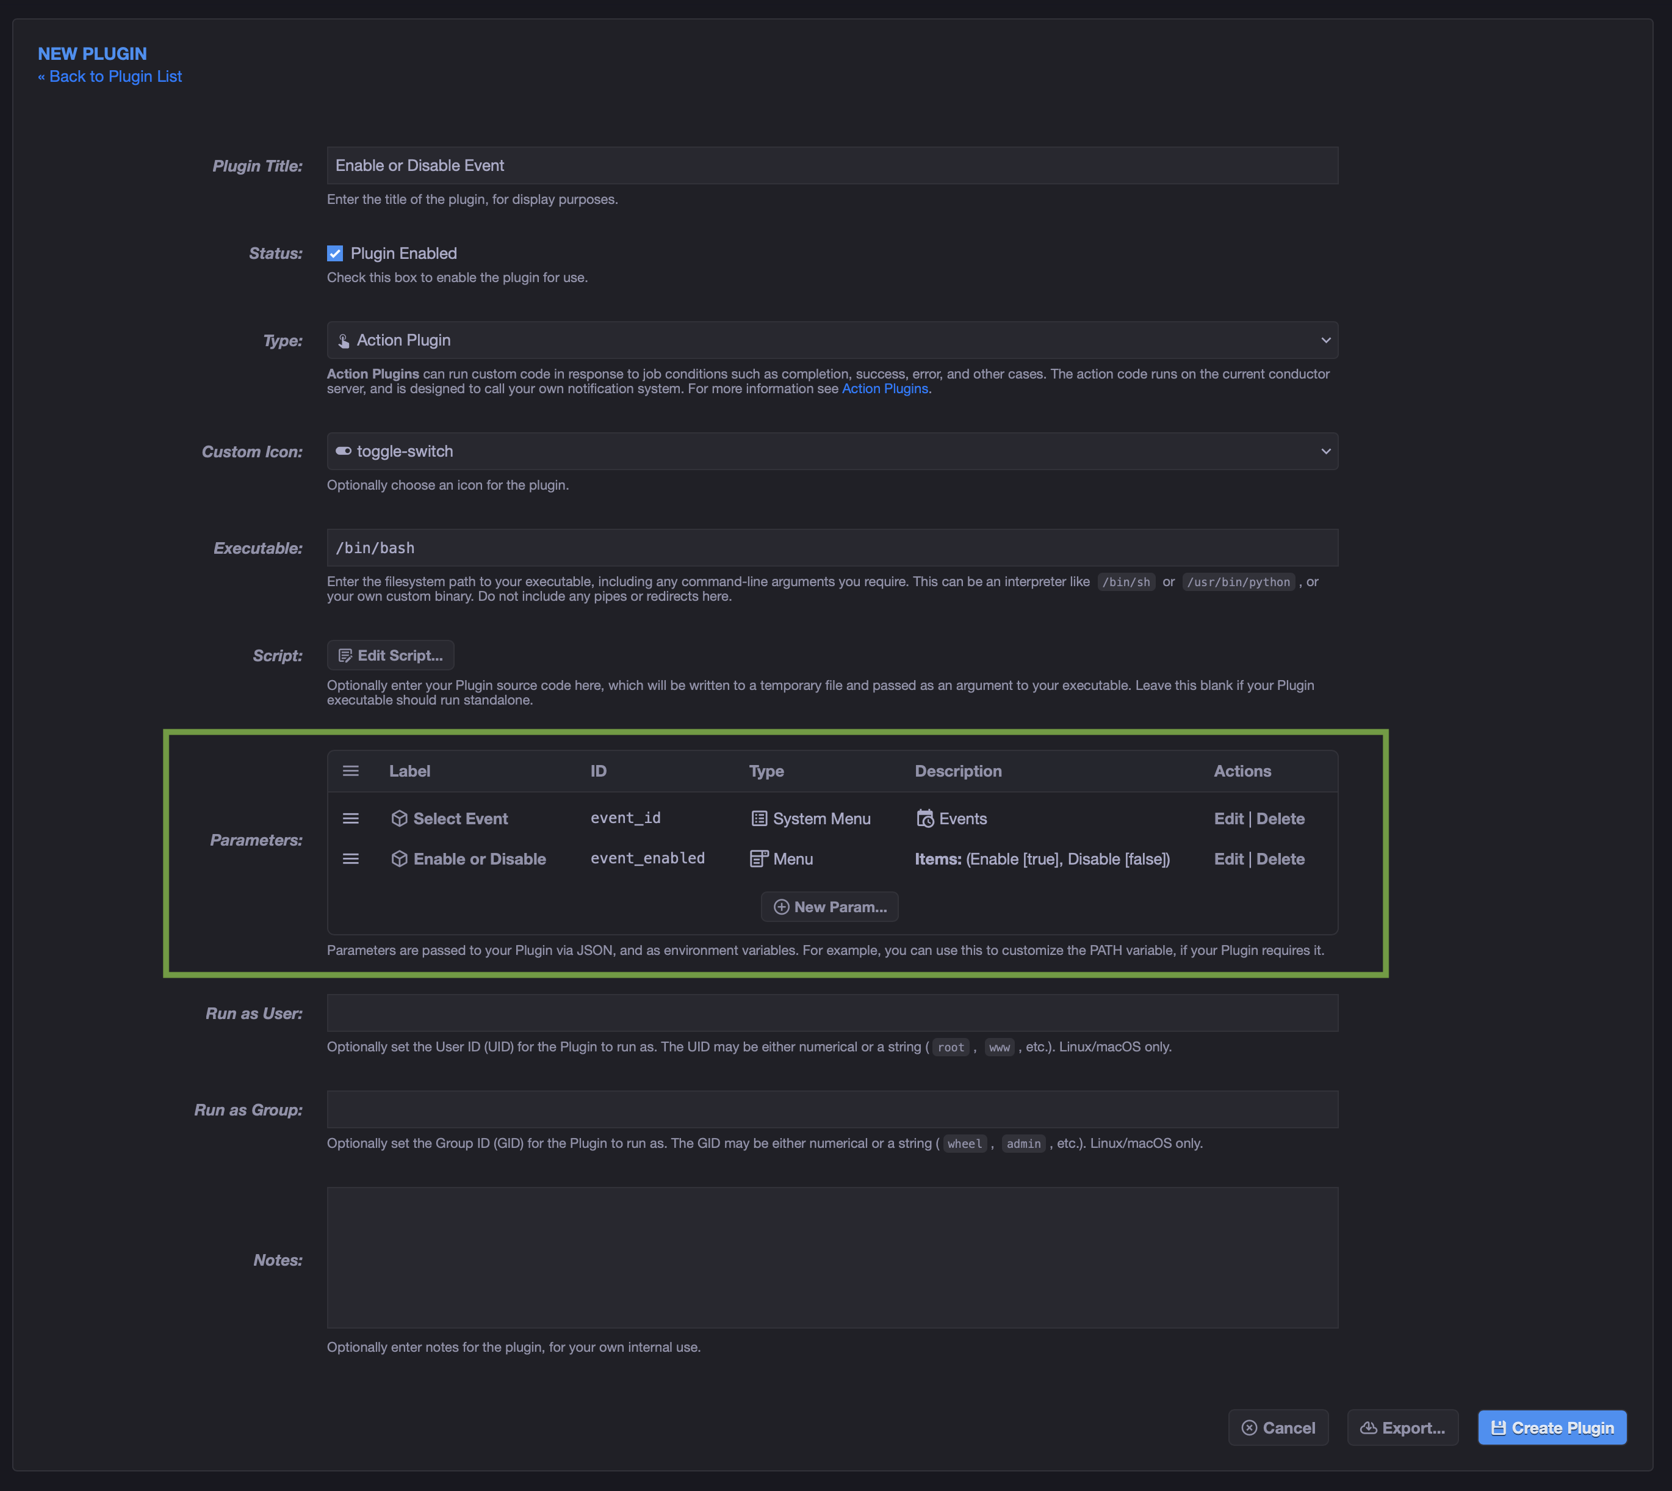Click the X icon on Cancel button
Screen dimensions: 1672x1491
[1250, 1428]
